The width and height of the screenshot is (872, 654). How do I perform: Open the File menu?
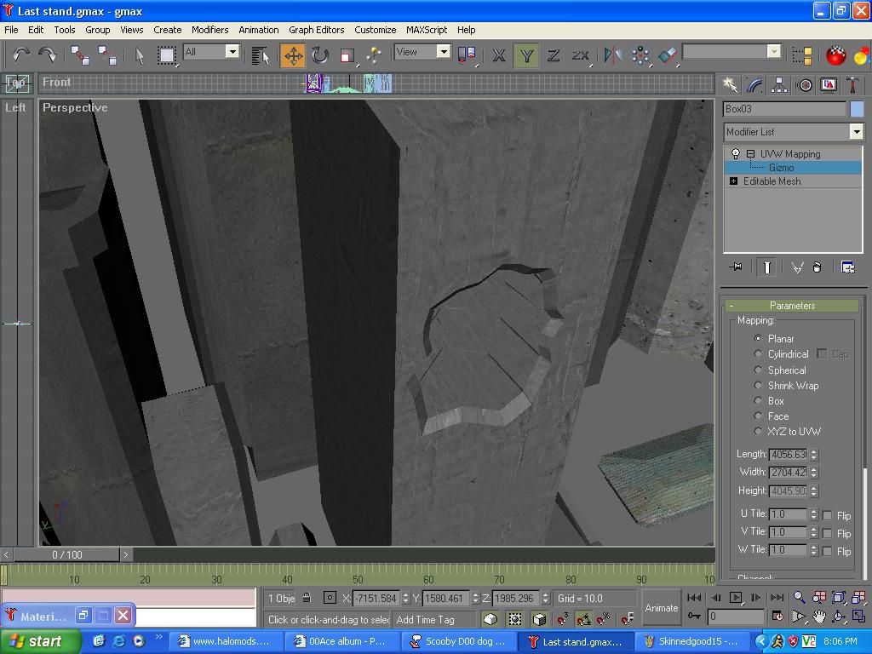(x=11, y=30)
